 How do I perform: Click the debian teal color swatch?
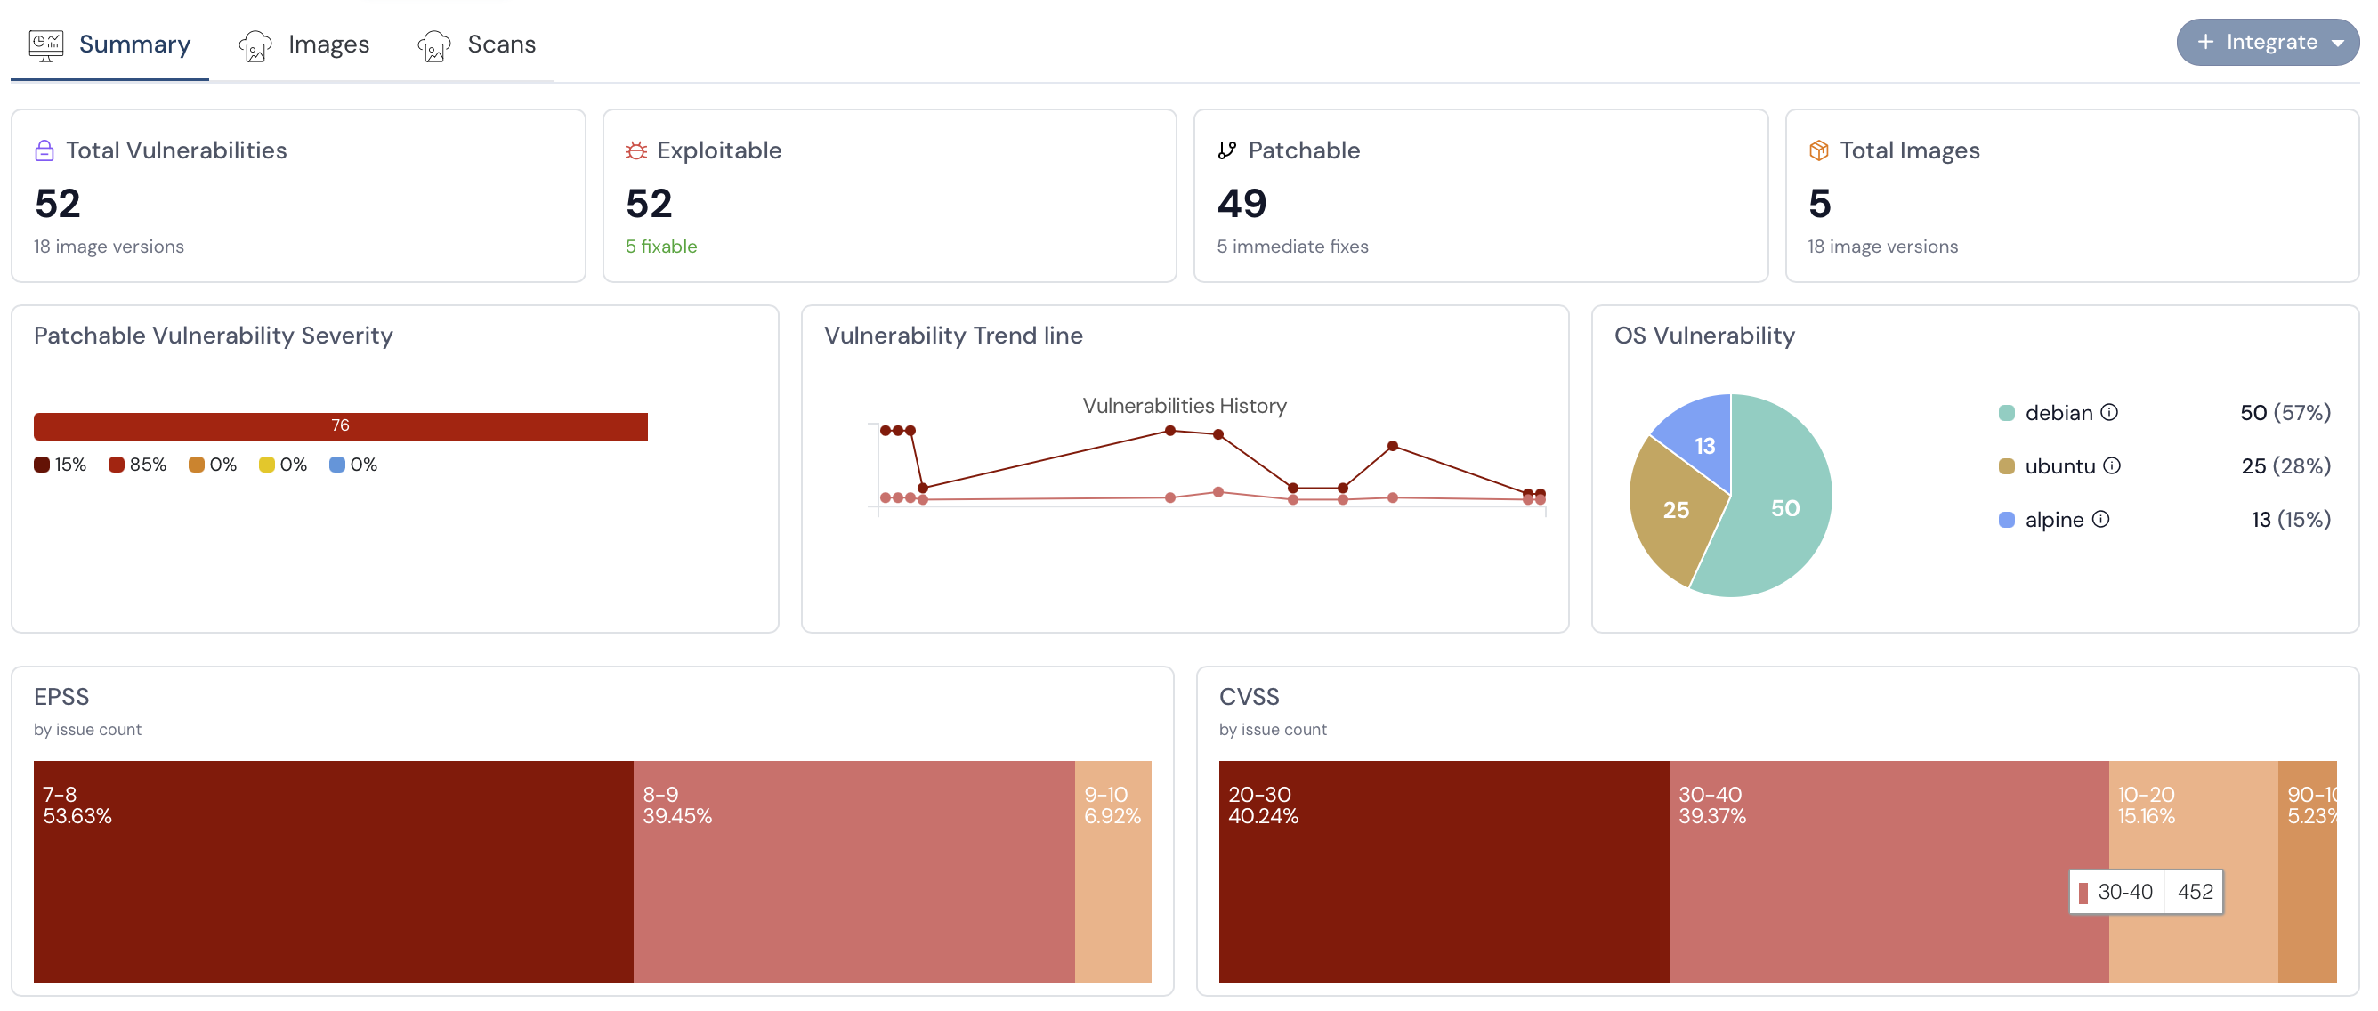pyautogui.click(x=2006, y=414)
